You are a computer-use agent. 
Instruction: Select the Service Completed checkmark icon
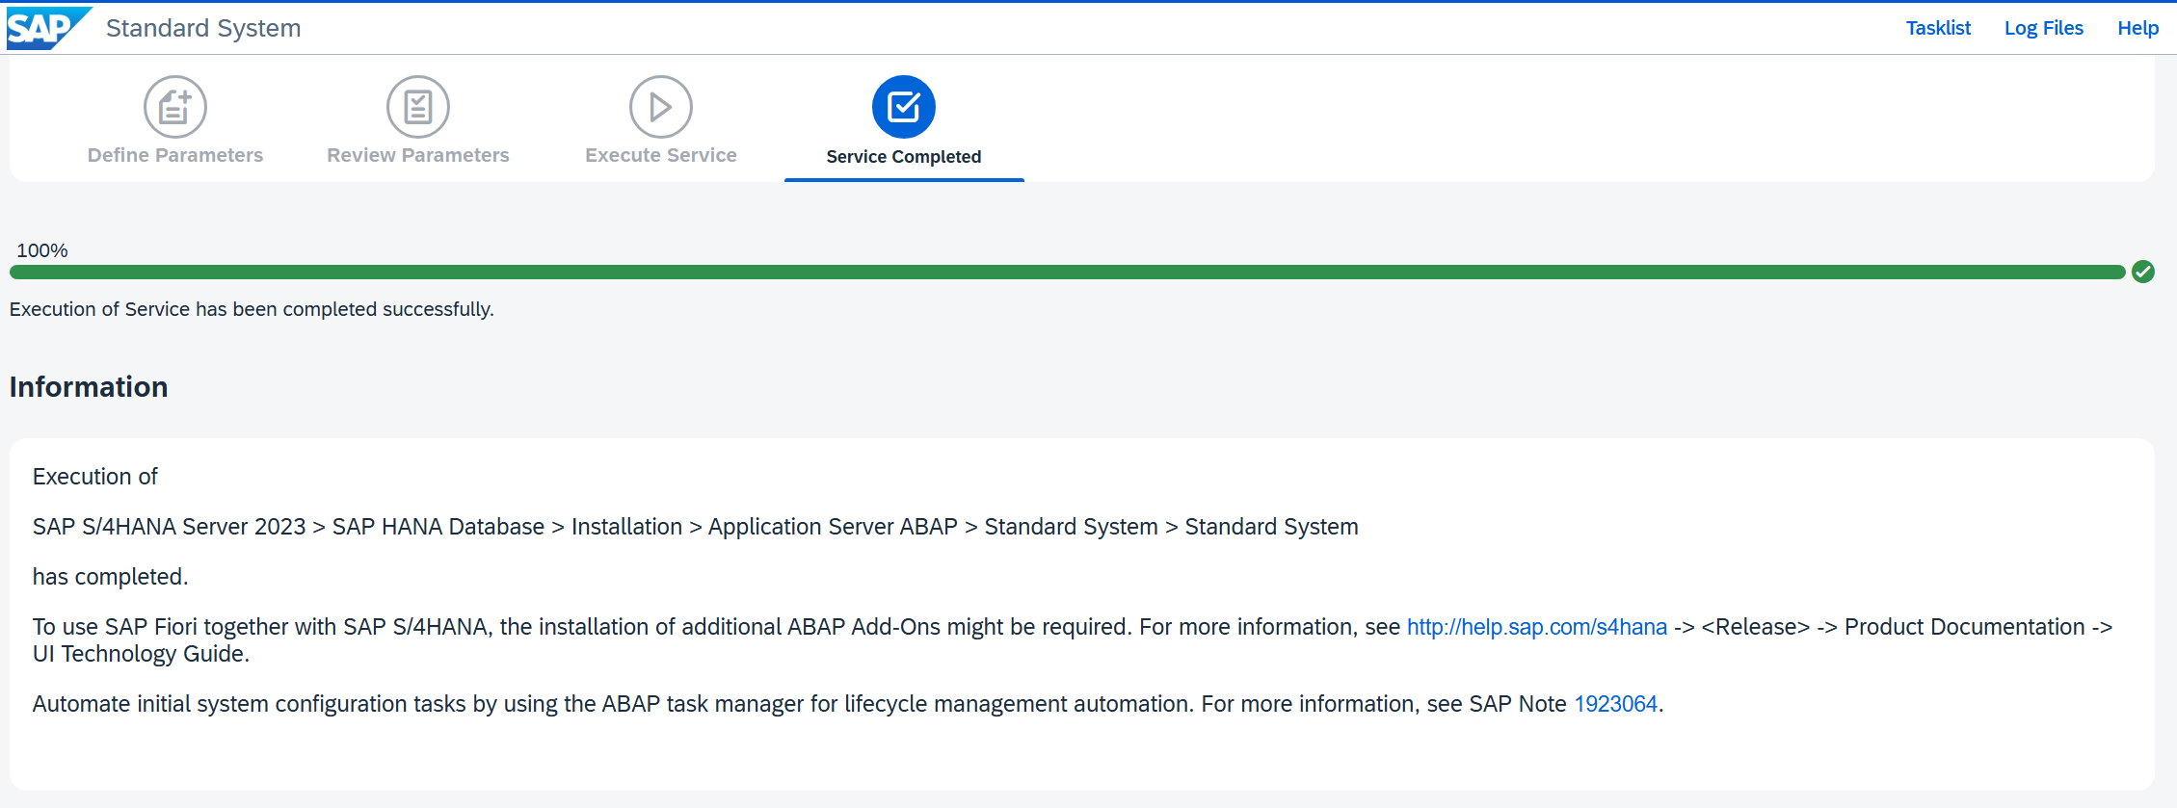click(904, 107)
